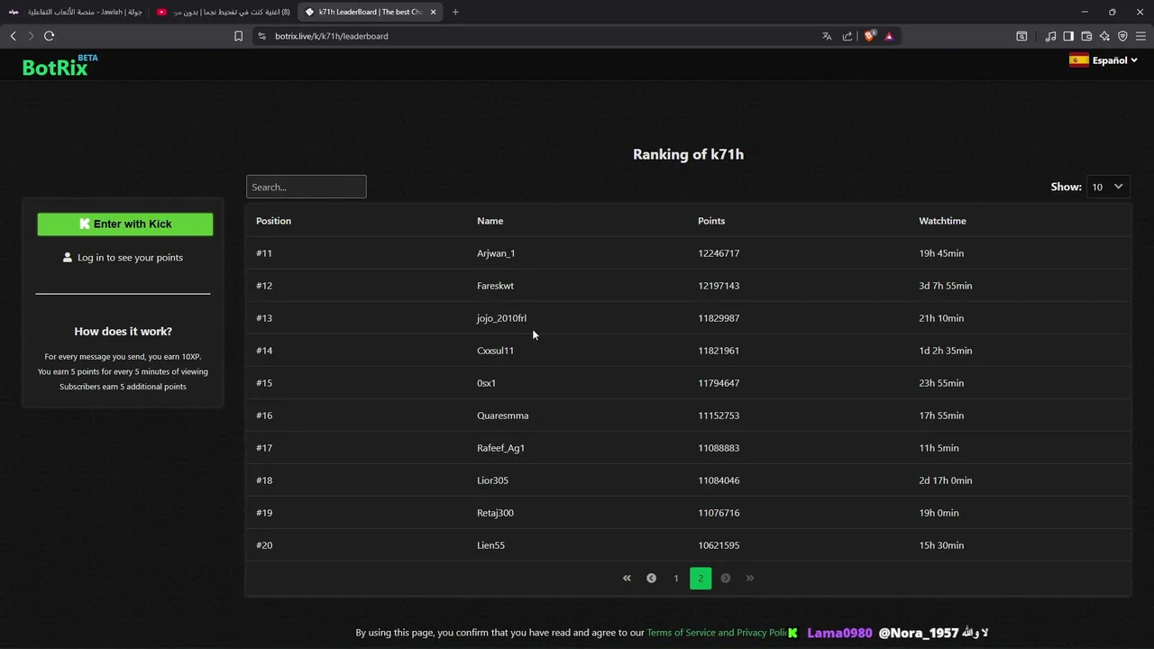Select player name Lien55
The width and height of the screenshot is (1154, 649).
(x=490, y=545)
